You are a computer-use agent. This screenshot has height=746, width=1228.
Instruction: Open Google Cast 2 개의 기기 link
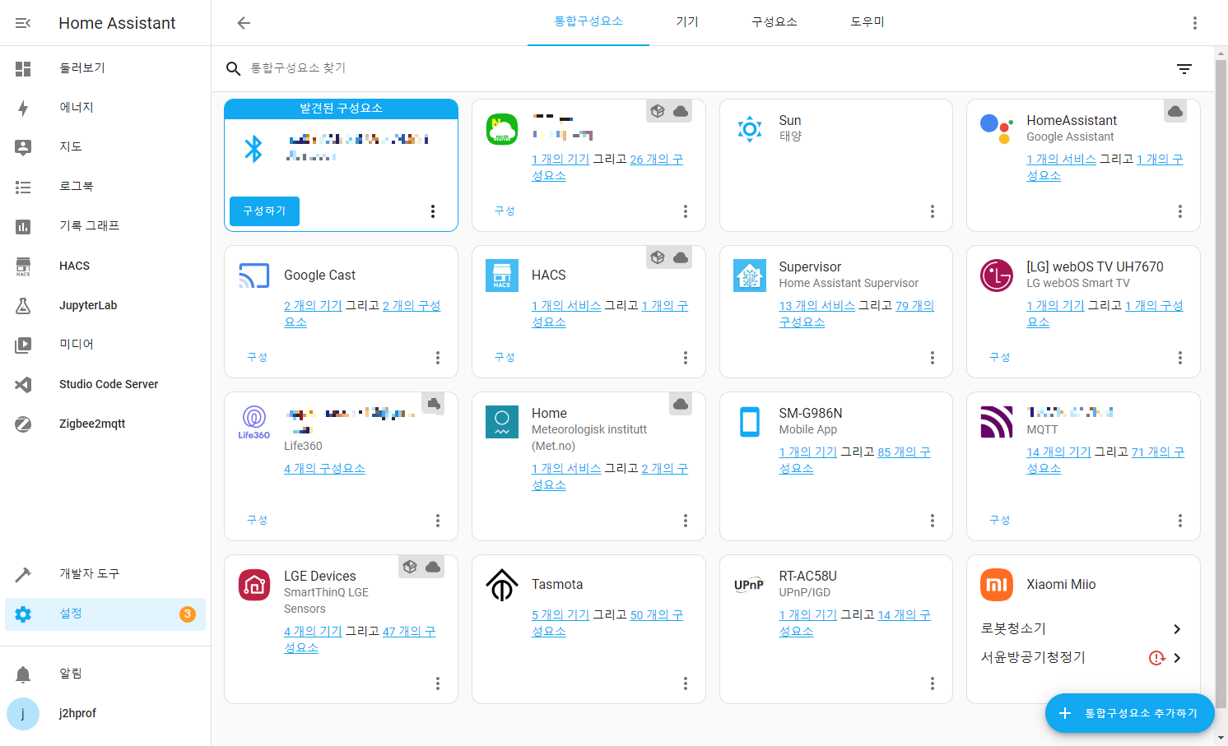pyautogui.click(x=313, y=306)
